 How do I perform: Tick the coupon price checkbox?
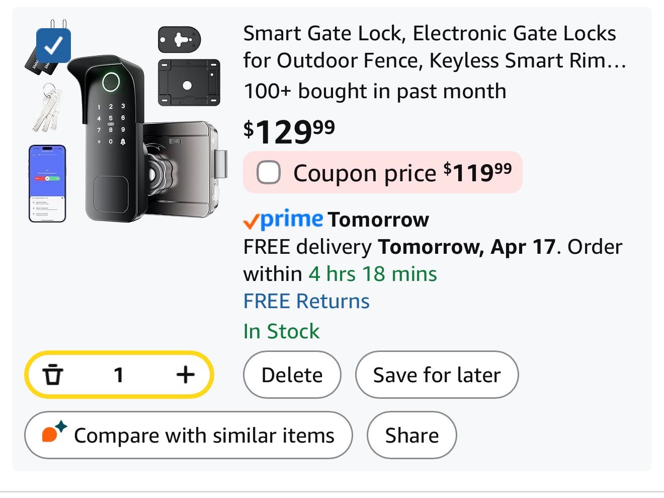(x=269, y=173)
